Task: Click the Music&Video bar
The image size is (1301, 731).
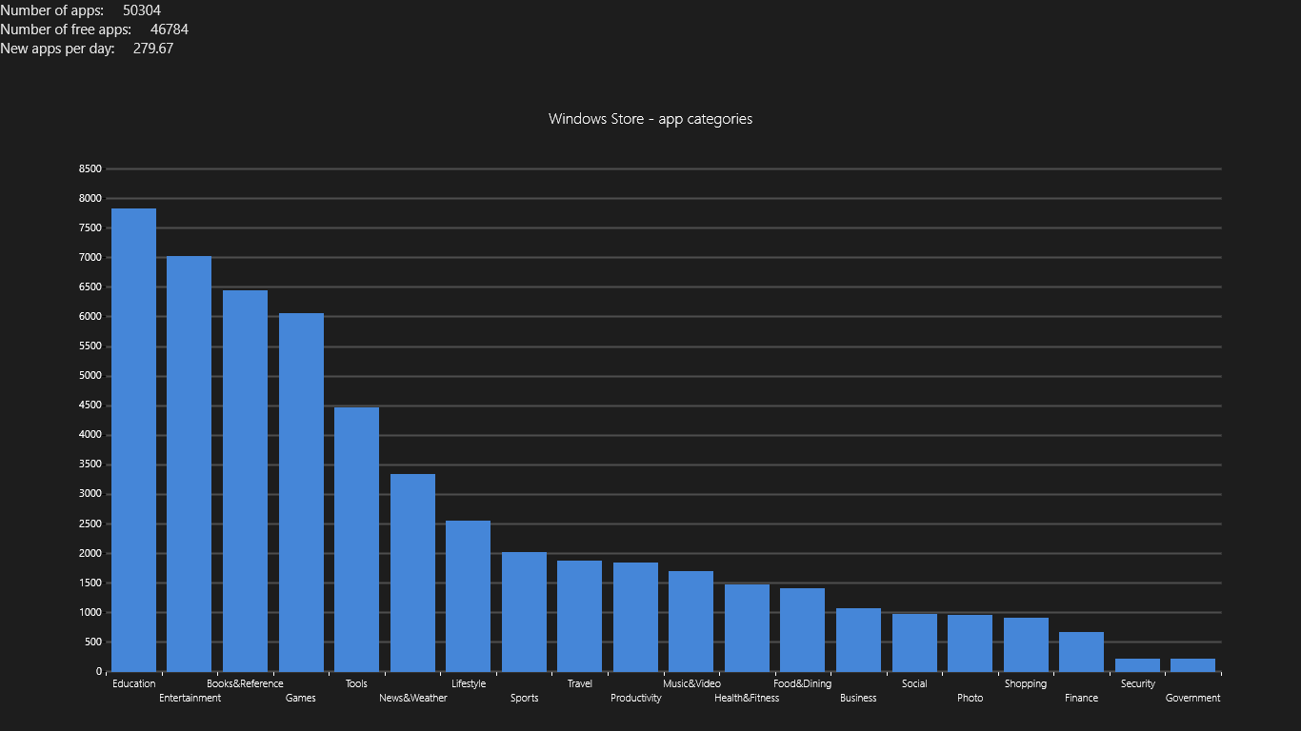Action: [691, 621]
